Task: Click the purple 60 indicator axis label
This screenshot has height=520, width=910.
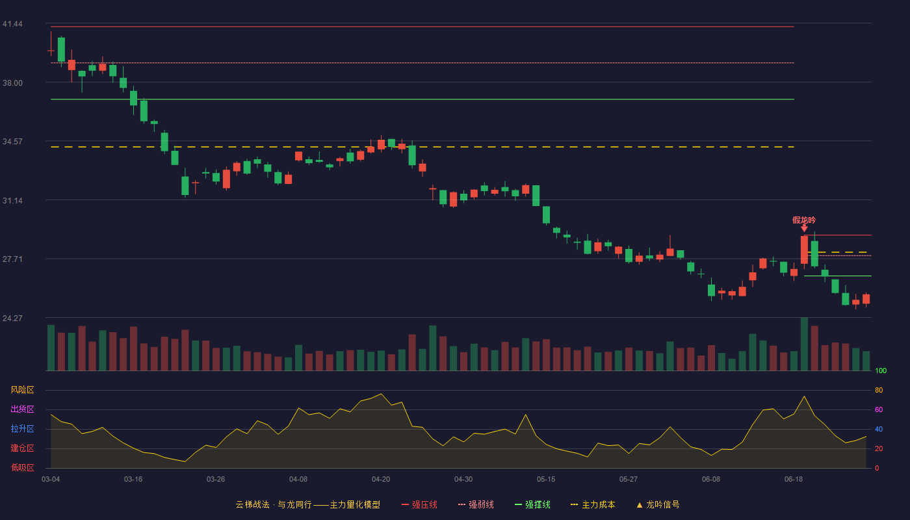Action: coord(879,410)
